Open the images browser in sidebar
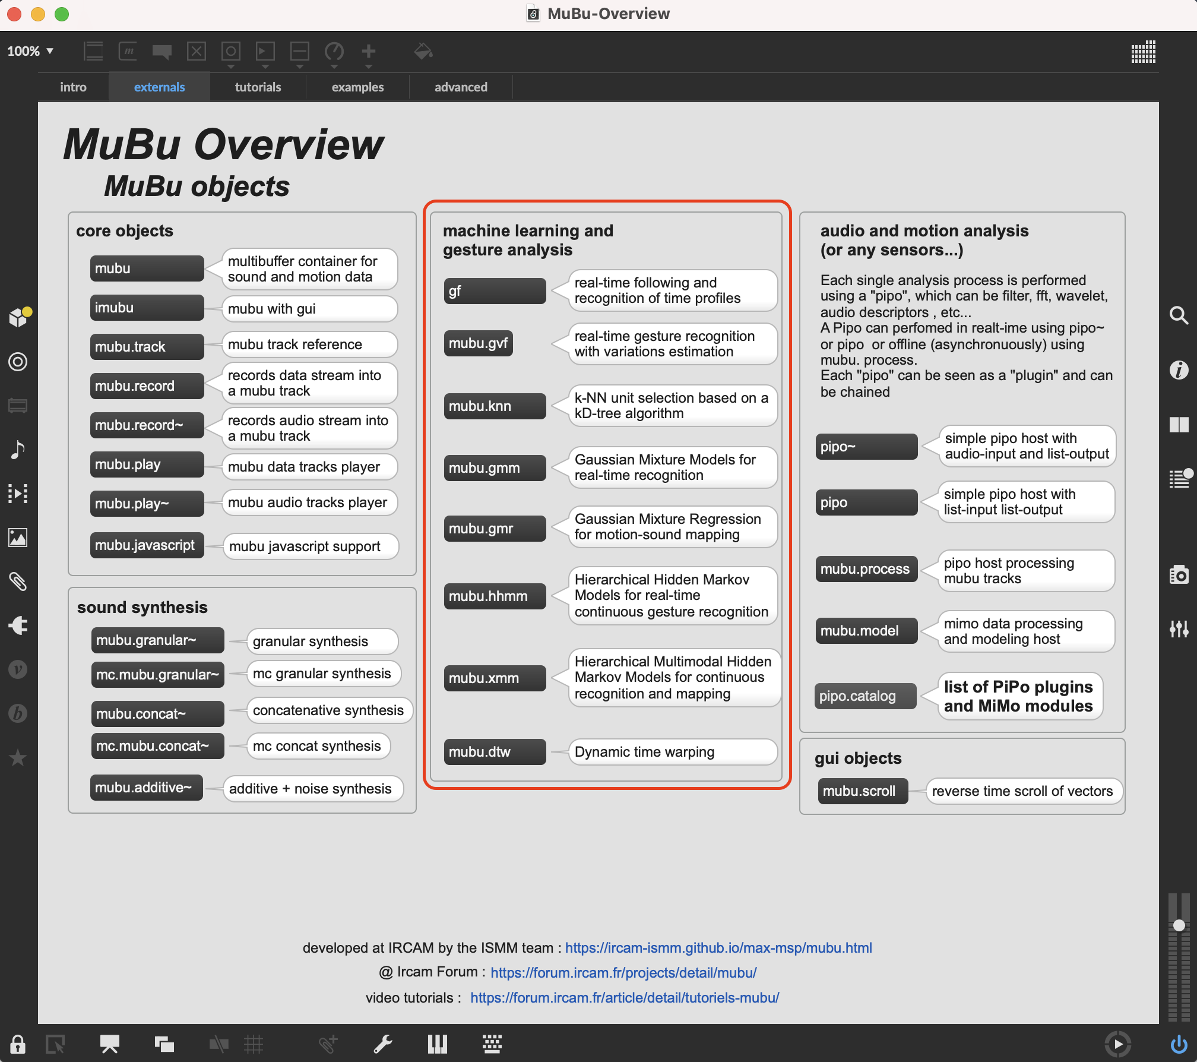Viewport: 1197px width, 1062px height. (18, 538)
